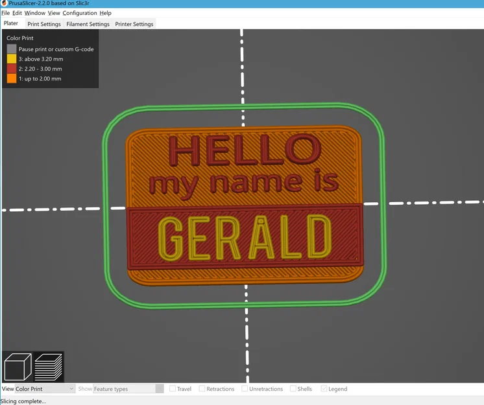Click '1: up to 2.00 mm' legend text
The image size is (484, 405).
40,78
